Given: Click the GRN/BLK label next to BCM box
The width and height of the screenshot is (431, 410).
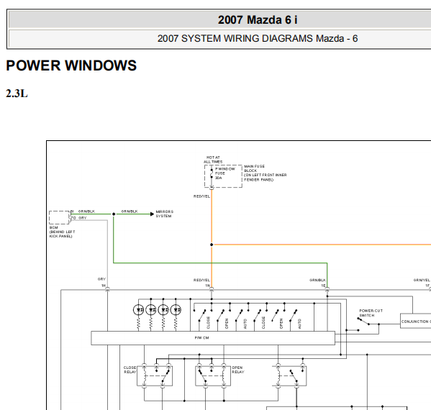Looking at the screenshot, I should [86, 211].
